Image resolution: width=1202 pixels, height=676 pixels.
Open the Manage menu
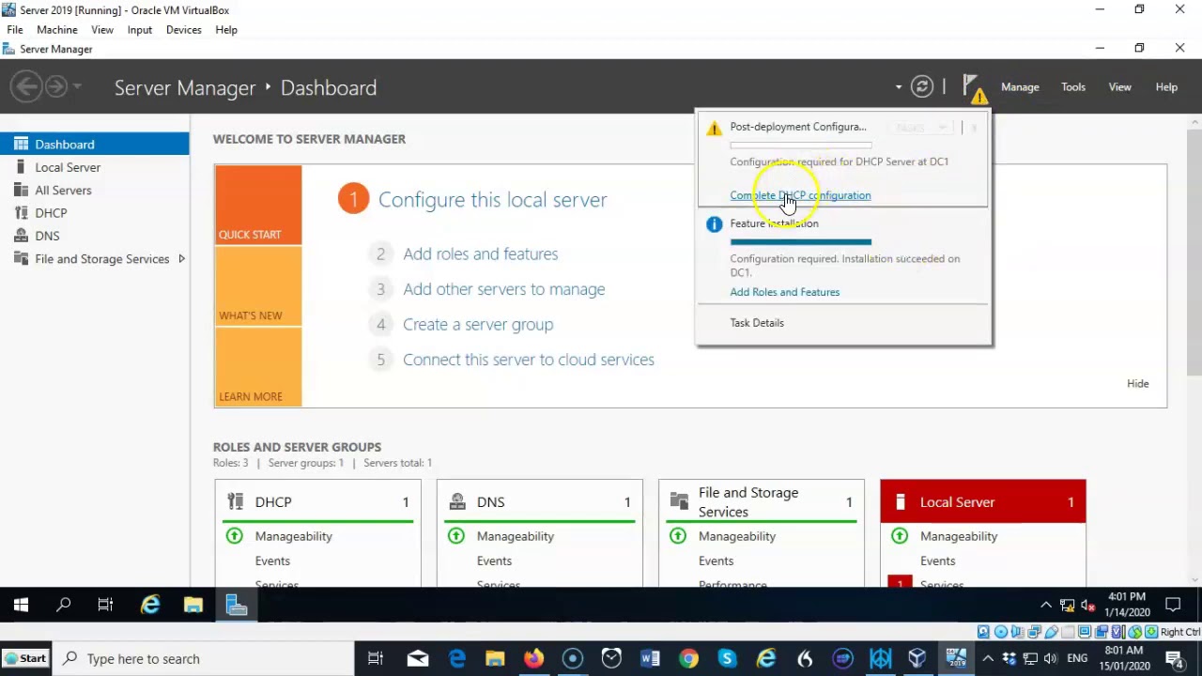click(x=1020, y=87)
